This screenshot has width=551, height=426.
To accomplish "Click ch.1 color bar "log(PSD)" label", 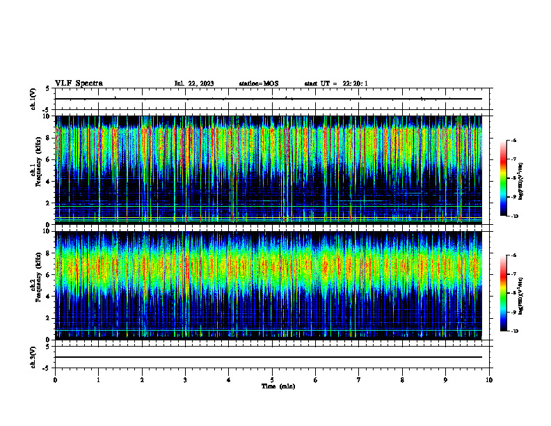I will click(521, 181).
